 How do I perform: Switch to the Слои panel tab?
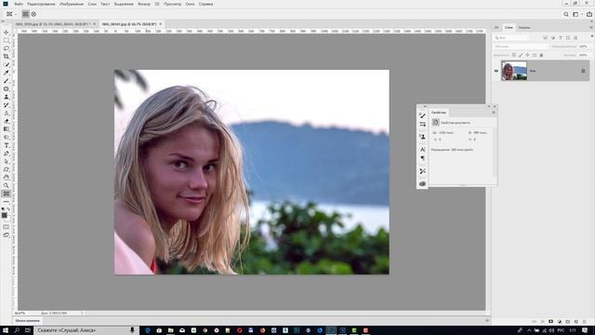pos(509,27)
